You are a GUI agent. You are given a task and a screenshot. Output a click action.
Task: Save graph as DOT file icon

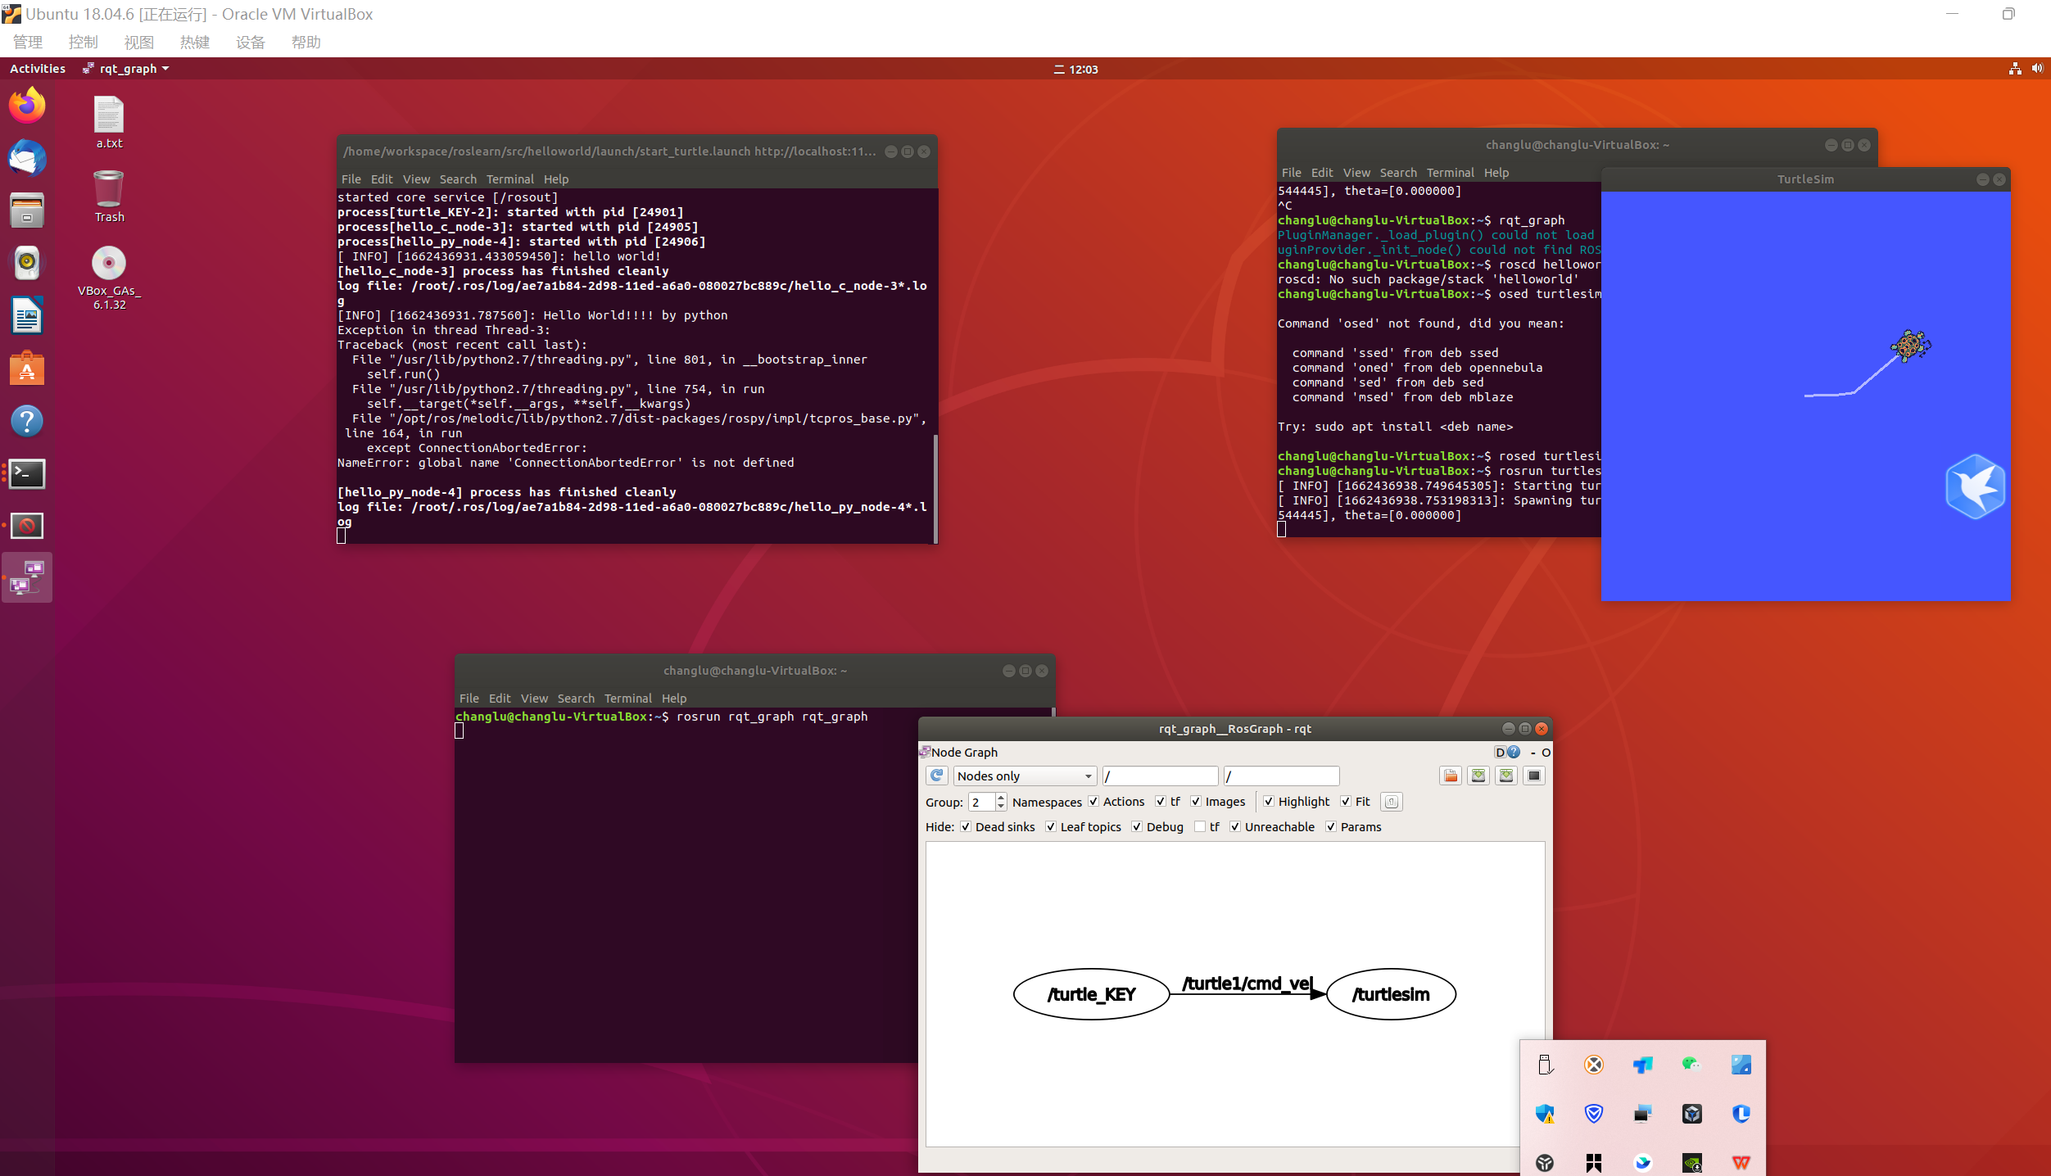[x=1478, y=776]
